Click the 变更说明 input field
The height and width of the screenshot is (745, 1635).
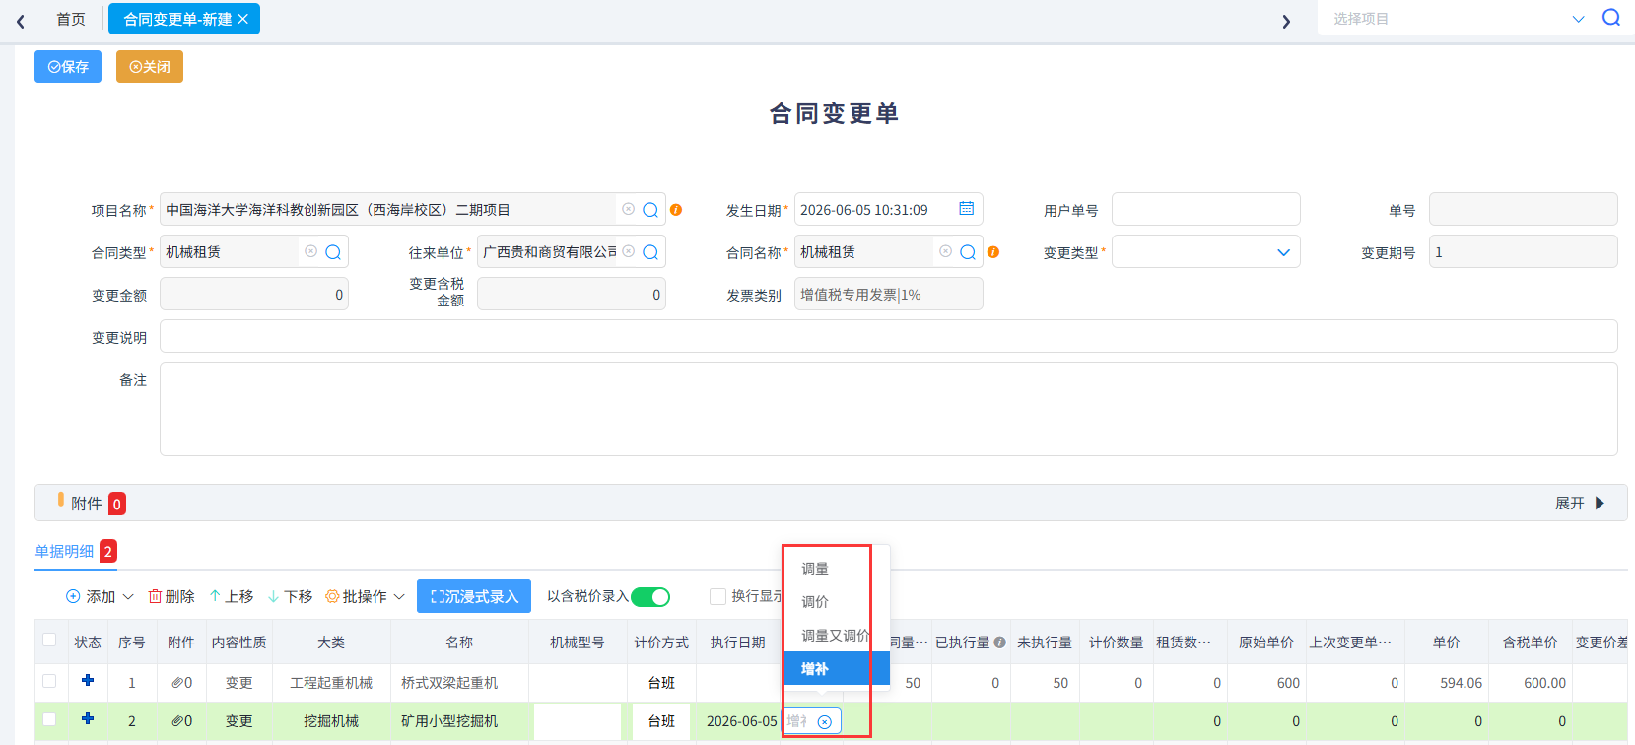point(888,336)
